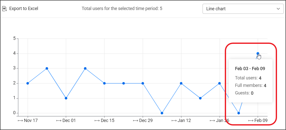
Task: Click the total users summary text
Action: point(122,9)
